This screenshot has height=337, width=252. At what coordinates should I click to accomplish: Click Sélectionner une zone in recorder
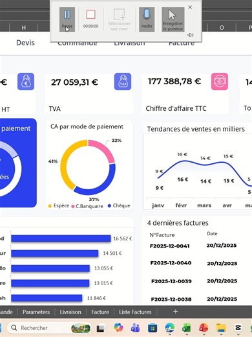point(119,19)
